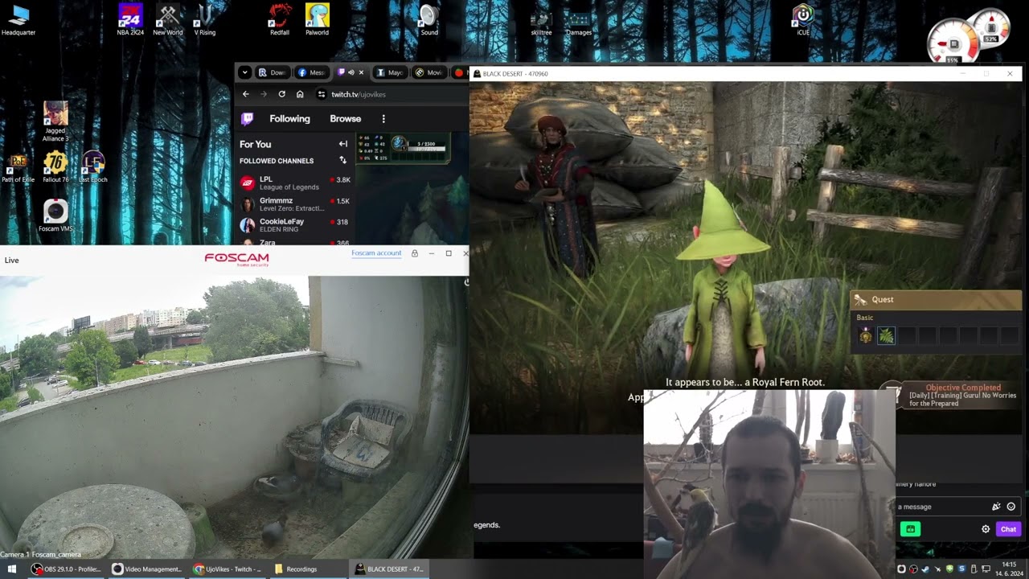
Task: Click the first item slot in Quest panel
Action: (866, 335)
